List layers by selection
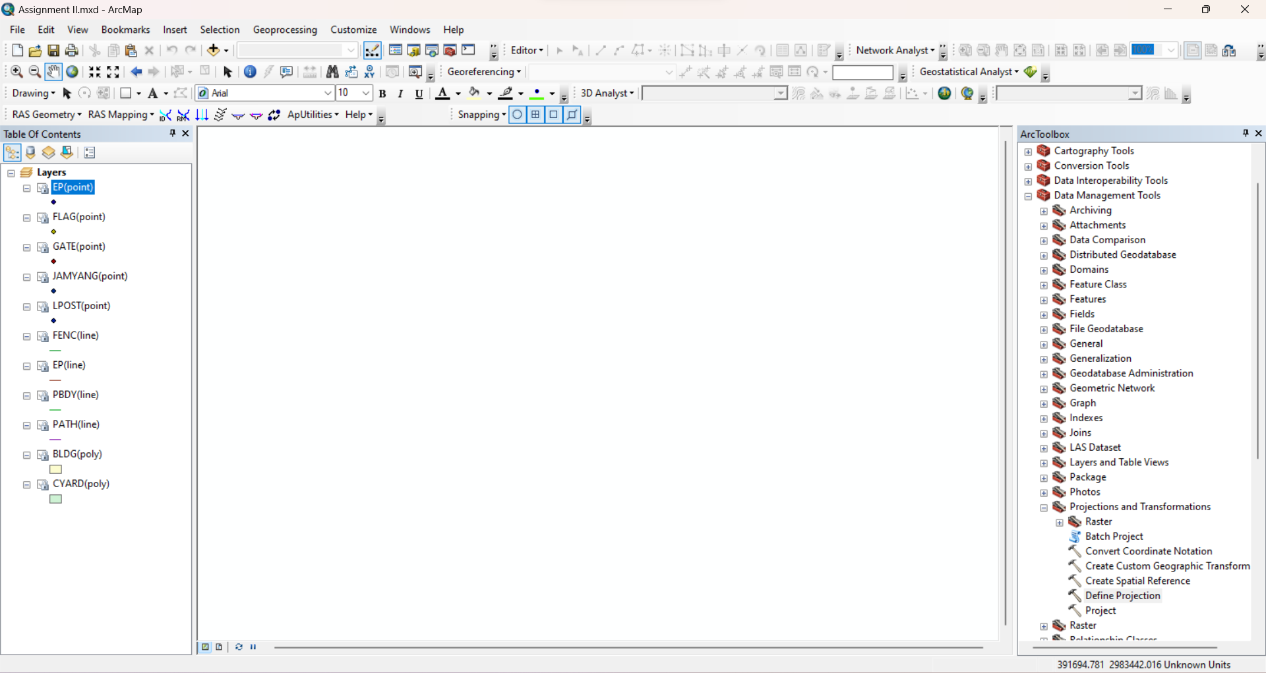 pos(67,153)
